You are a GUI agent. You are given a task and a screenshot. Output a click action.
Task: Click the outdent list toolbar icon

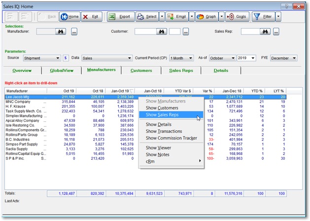pyautogui.click(x=11, y=17)
